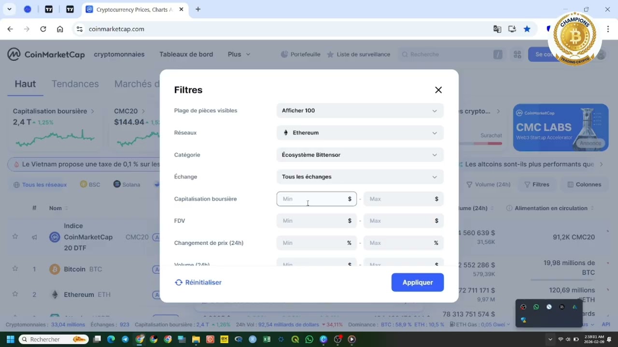
Task: Click the FDV Max field
Action: [x=403, y=221]
